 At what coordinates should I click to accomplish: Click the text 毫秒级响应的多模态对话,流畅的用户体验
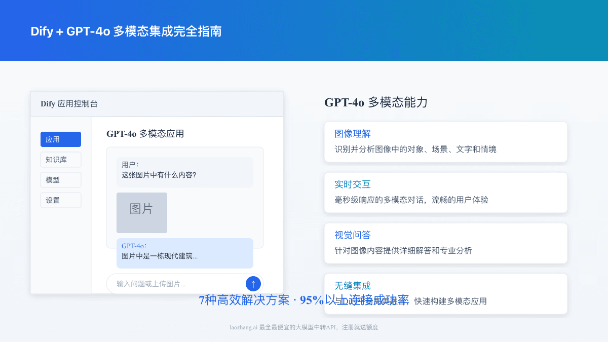[411, 200]
